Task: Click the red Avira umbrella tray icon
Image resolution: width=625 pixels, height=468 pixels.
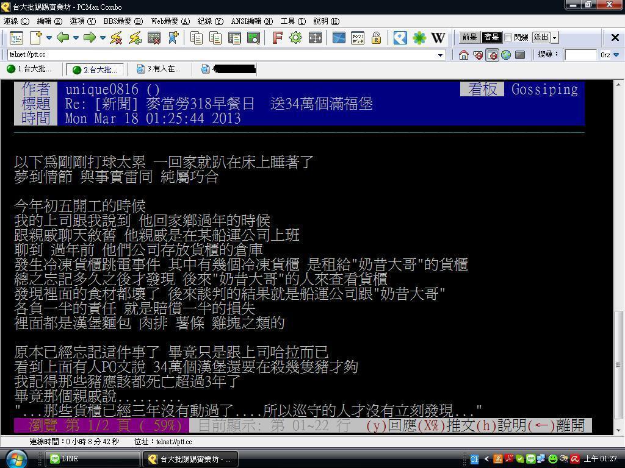Action: point(575,459)
